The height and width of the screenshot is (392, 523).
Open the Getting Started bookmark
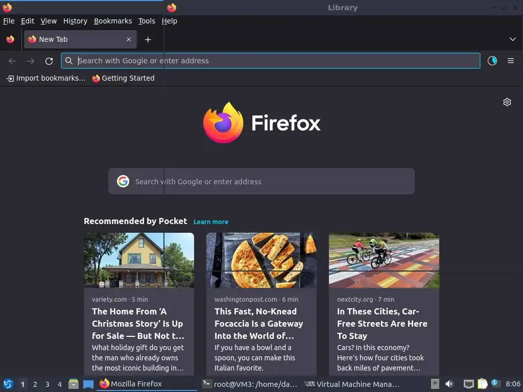124,78
